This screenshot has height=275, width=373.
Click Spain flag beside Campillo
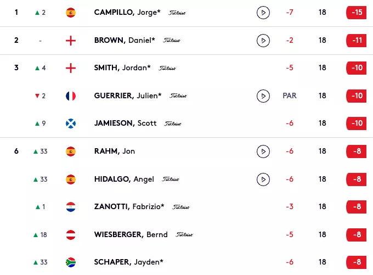click(71, 13)
